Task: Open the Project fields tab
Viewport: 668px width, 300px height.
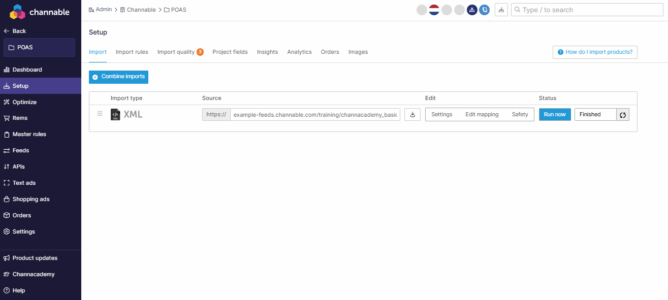Action: pyautogui.click(x=230, y=52)
